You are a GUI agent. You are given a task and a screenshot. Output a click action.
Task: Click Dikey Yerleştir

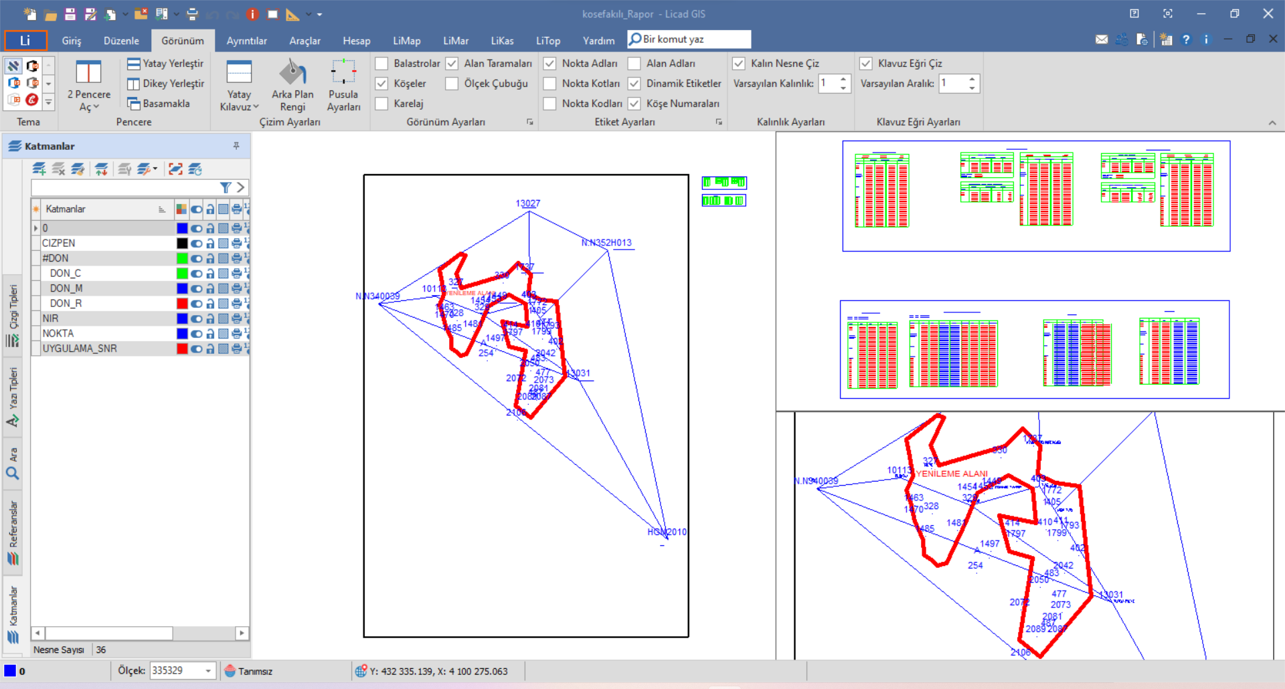pyautogui.click(x=165, y=84)
